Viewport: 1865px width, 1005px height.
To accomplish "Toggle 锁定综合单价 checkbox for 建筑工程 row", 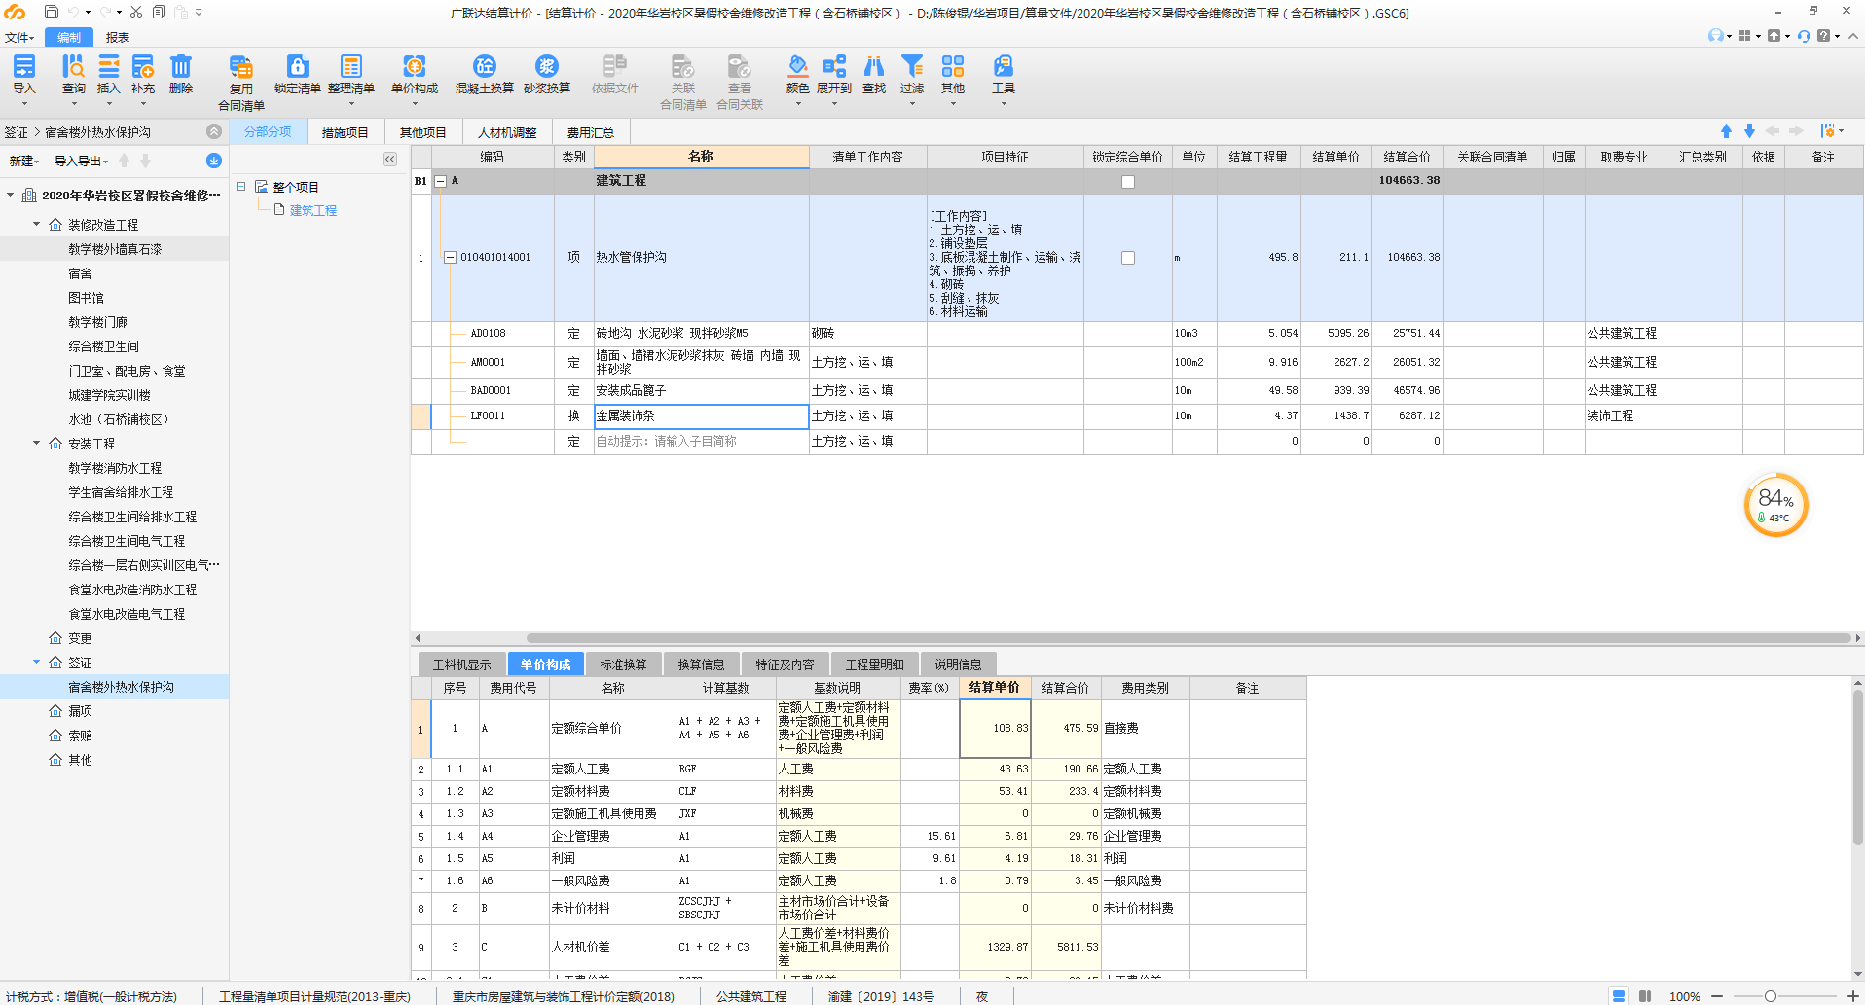I will click(x=1128, y=182).
